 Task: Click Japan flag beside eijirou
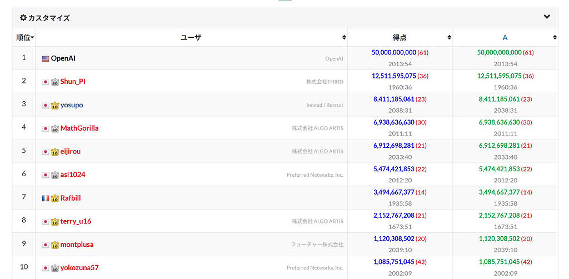point(46,152)
